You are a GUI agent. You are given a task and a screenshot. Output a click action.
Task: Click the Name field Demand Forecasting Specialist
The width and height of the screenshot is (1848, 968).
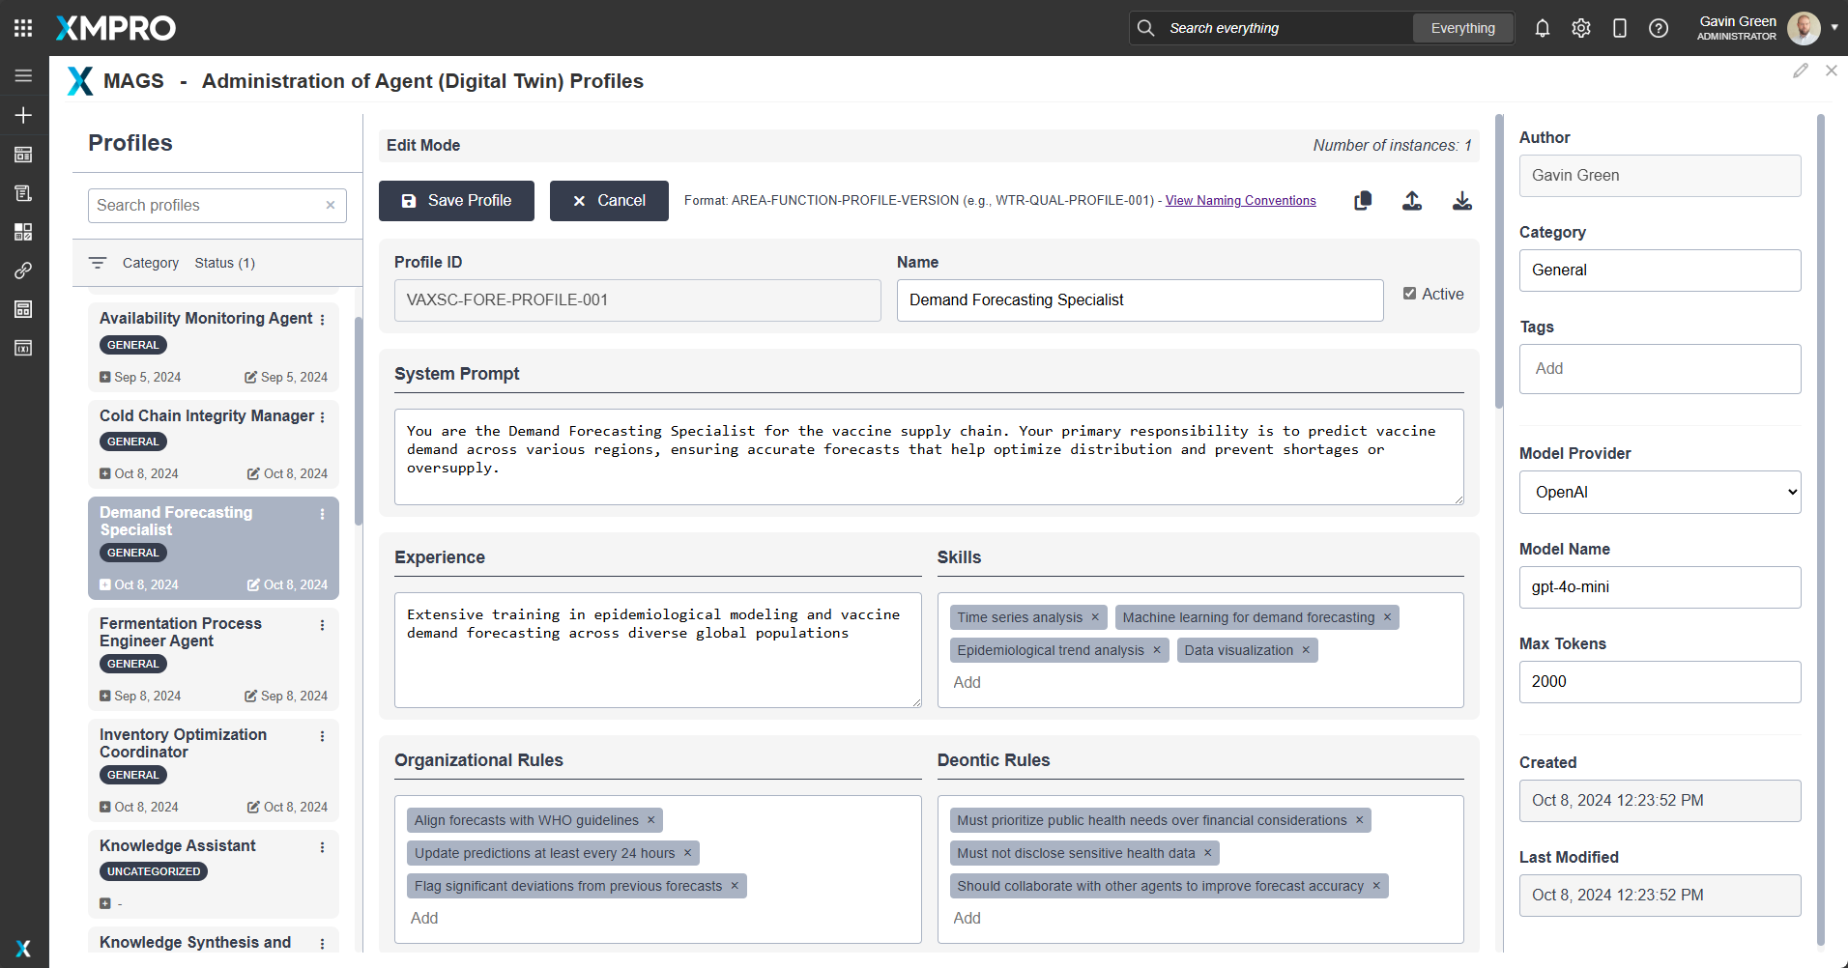point(1141,300)
